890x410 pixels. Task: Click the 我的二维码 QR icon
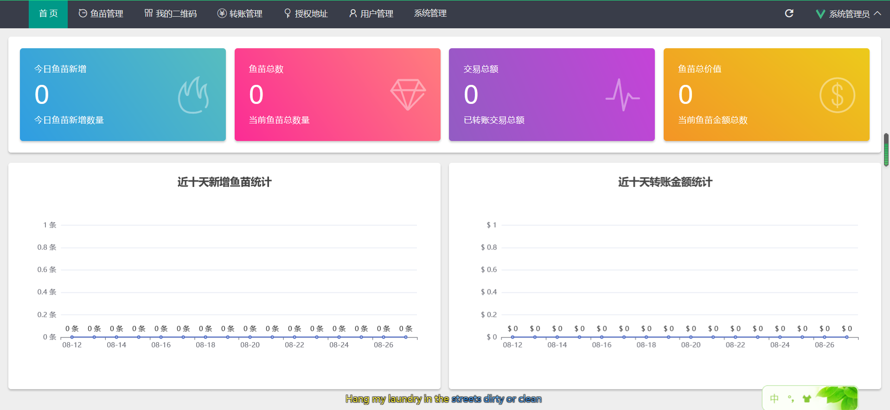pyautogui.click(x=148, y=13)
